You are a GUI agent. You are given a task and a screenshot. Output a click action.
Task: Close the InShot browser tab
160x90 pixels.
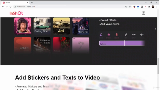point(27,3)
